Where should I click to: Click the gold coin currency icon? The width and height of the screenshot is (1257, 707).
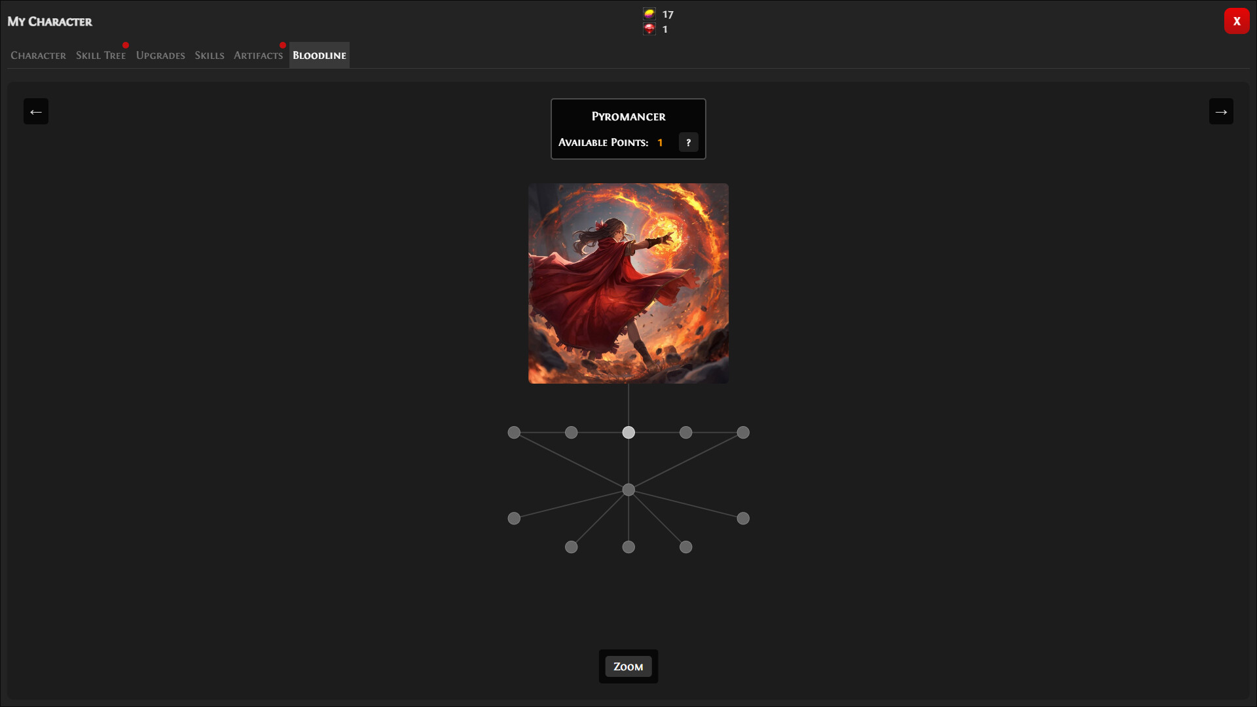(649, 14)
